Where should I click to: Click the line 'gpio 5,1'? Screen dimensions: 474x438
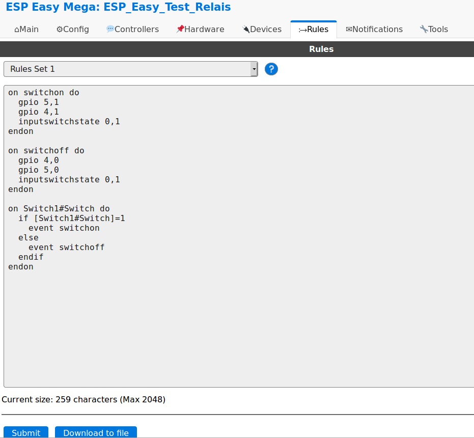coord(39,102)
